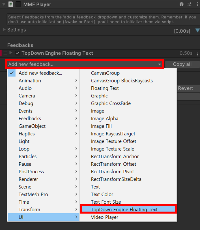Open TopDown Engine Floating Text feedback options menu
200x230 pixels.
click(197, 55)
